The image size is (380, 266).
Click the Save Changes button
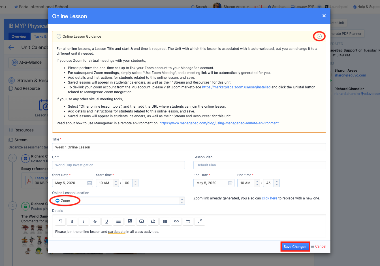tap(295, 246)
